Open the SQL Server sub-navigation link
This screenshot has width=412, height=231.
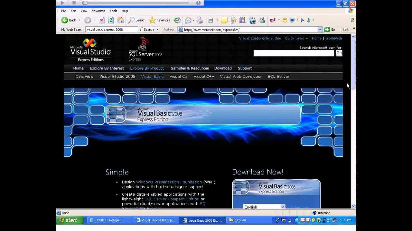(279, 77)
